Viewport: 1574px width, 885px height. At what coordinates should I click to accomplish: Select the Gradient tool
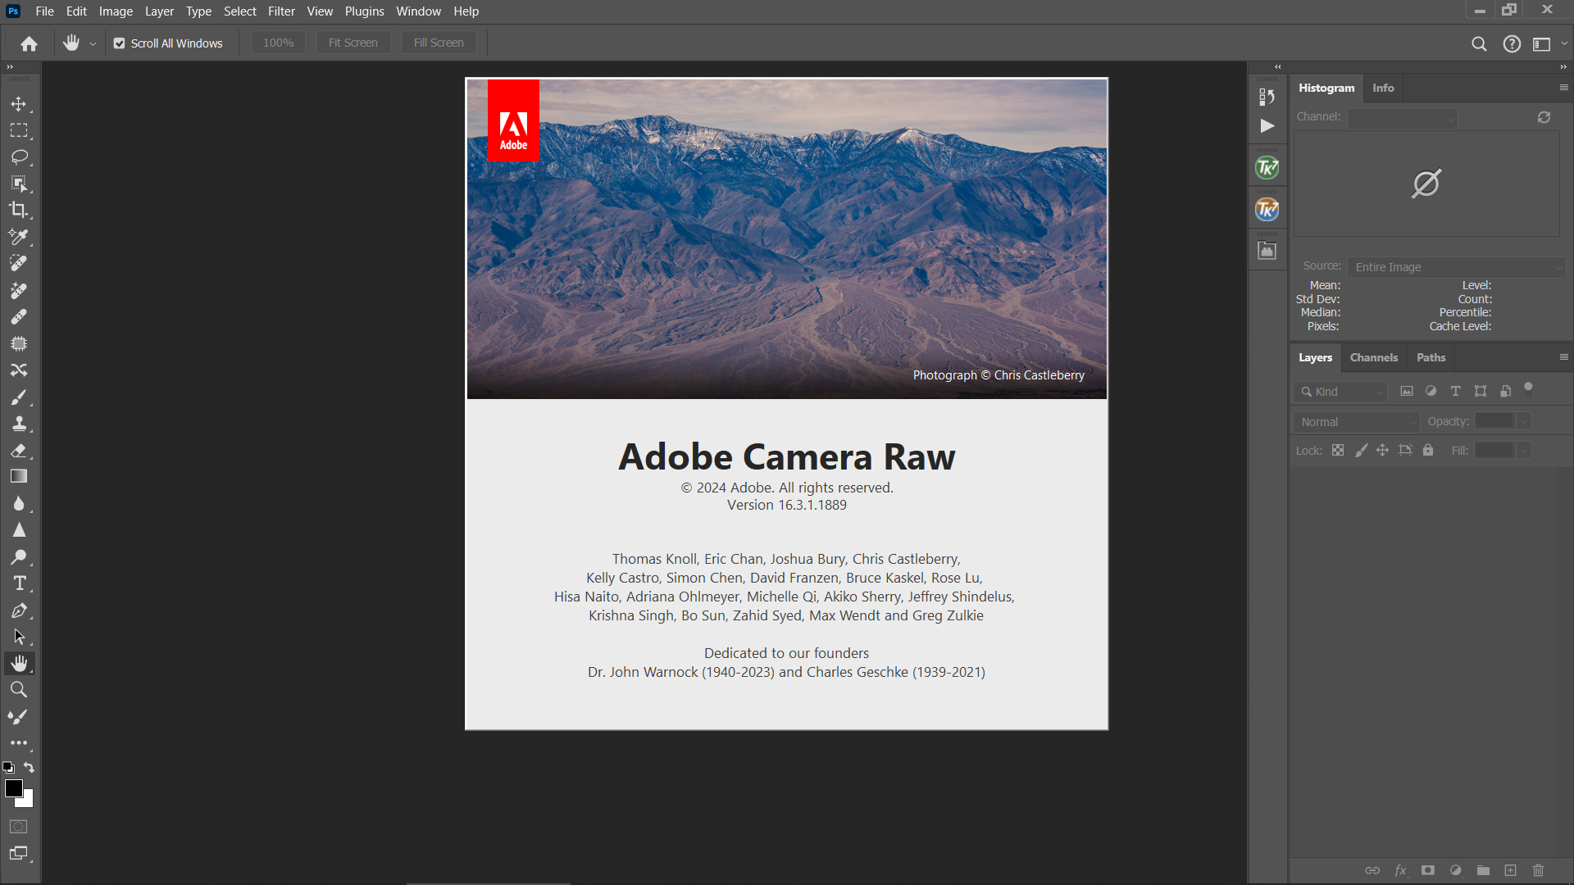[x=19, y=476]
